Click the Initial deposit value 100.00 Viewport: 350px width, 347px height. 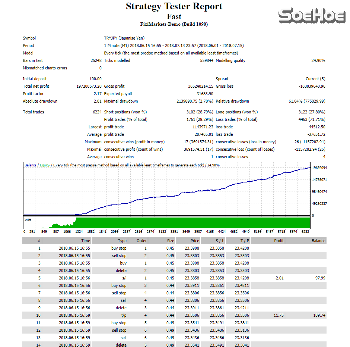95,79
